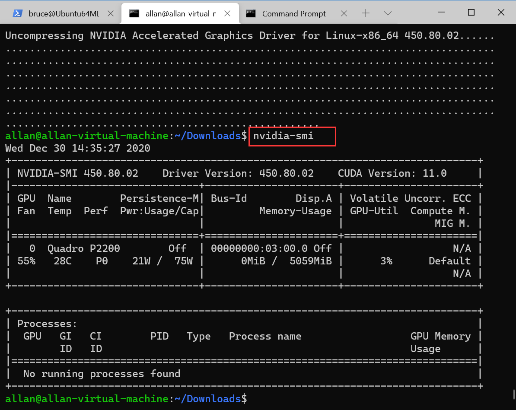The width and height of the screenshot is (516, 410).
Task: Maximize the terminal window
Action: click(x=471, y=12)
